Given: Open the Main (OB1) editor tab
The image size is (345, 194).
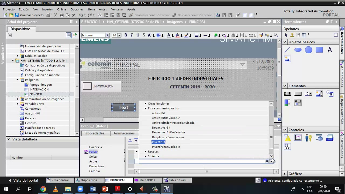Looking at the screenshot, I should coord(147,180).
